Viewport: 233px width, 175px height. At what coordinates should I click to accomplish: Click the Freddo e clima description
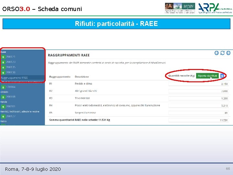(83, 84)
